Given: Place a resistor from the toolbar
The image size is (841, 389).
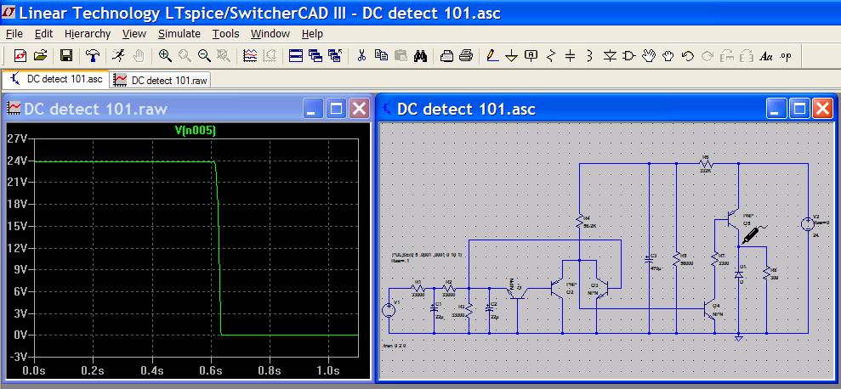Looking at the screenshot, I should point(551,55).
